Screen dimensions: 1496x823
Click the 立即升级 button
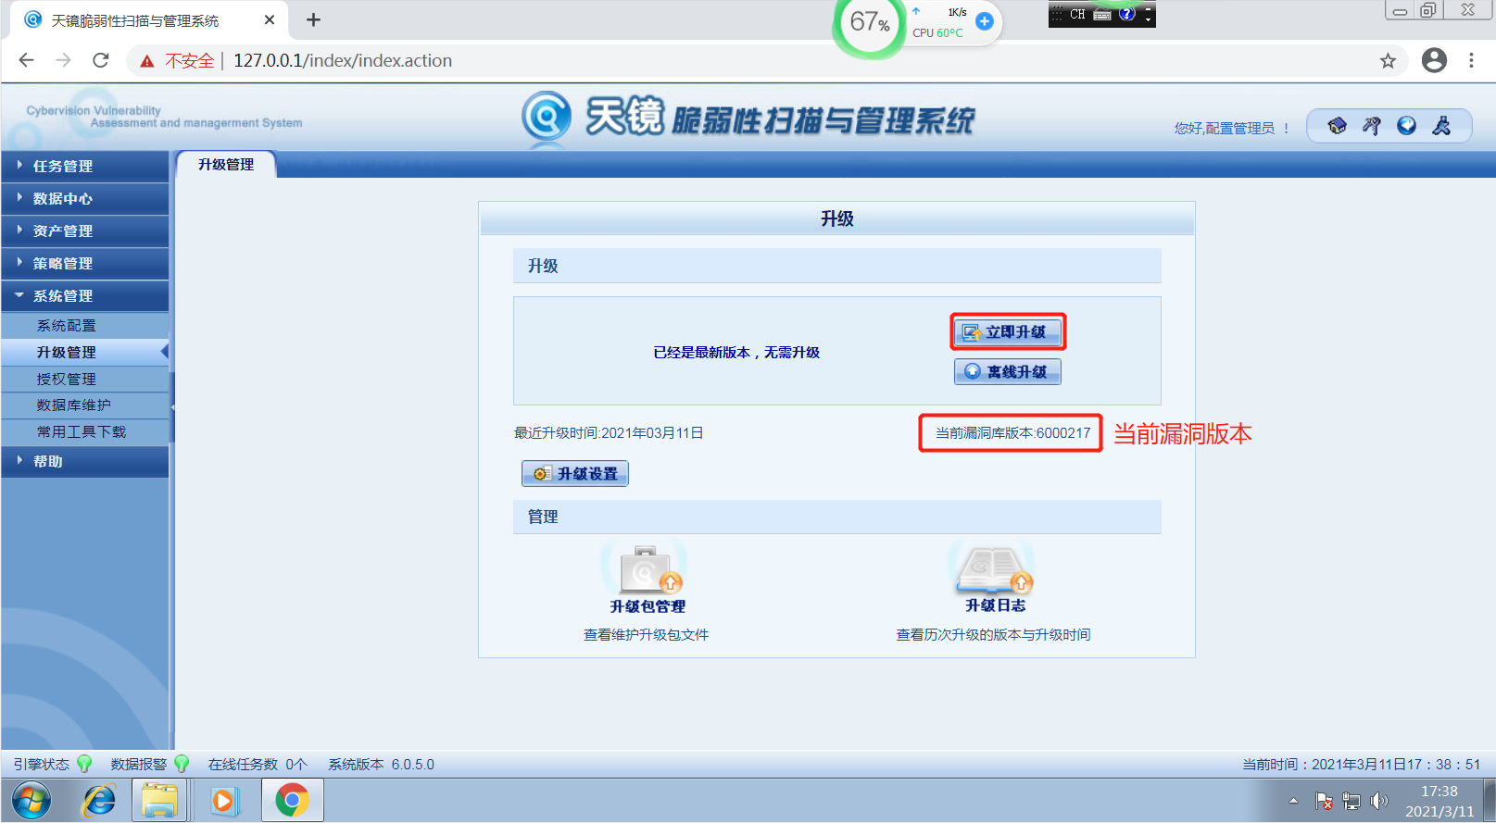click(x=1008, y=332)
